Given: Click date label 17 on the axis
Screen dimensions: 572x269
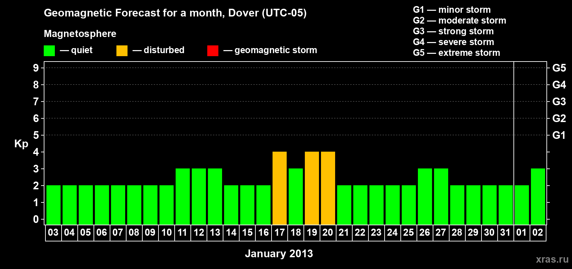Looking at the screenshot, I should pos(279,232).
